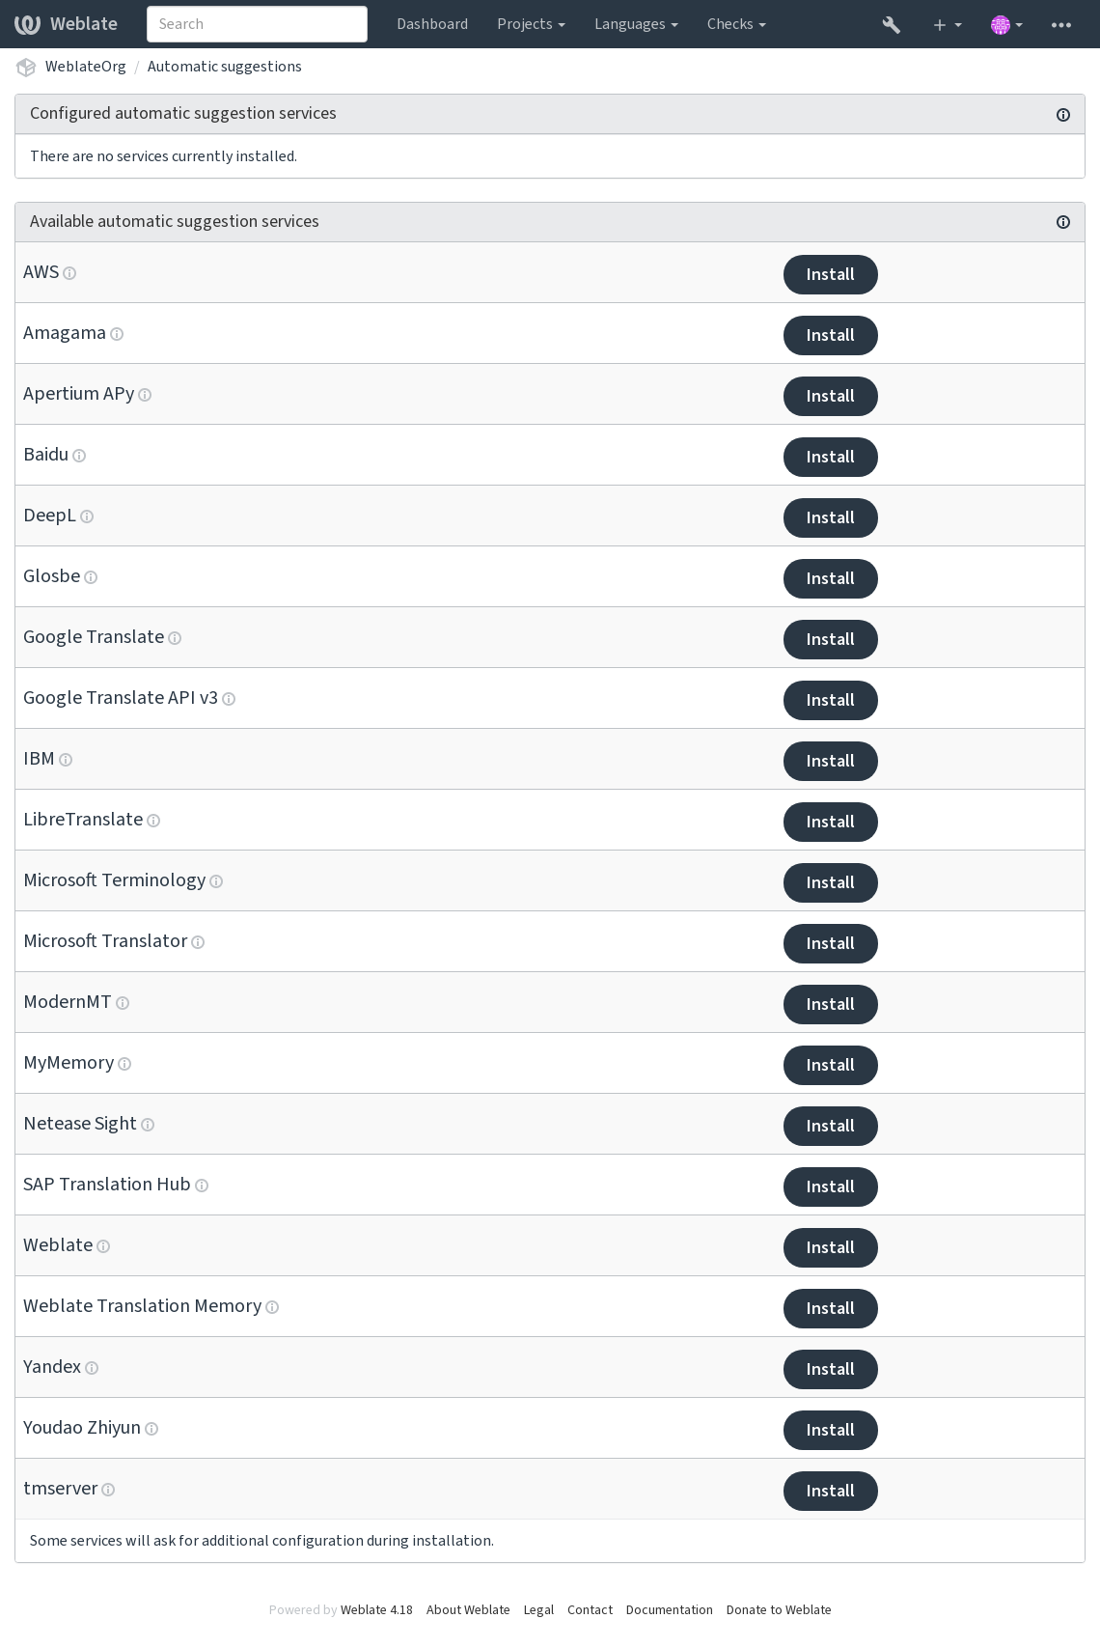Open WeblateOrg breadcrumb link
This screenshot has height=1647, width=1100.
(x=85, y=67)
